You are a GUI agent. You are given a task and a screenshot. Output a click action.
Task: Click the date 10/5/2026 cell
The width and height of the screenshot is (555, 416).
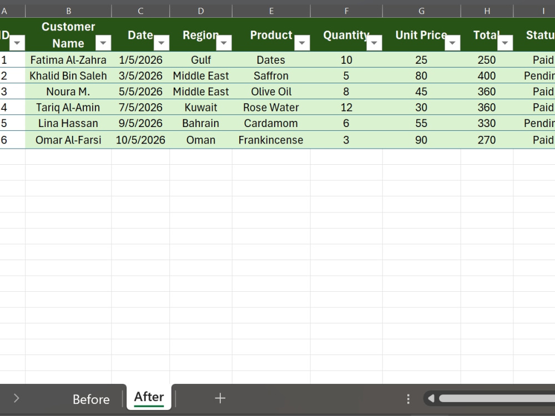[140, 140]
